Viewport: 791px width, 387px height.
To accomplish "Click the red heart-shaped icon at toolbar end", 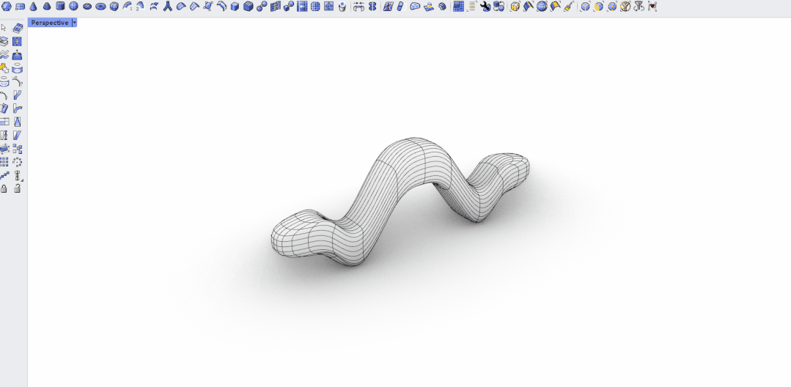I will (x=652, y=7).
